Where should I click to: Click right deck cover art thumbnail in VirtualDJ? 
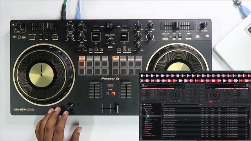coord(247,85)
